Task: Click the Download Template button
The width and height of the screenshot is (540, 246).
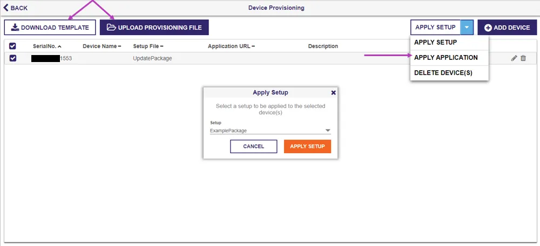Action: [x=50, y=28]
